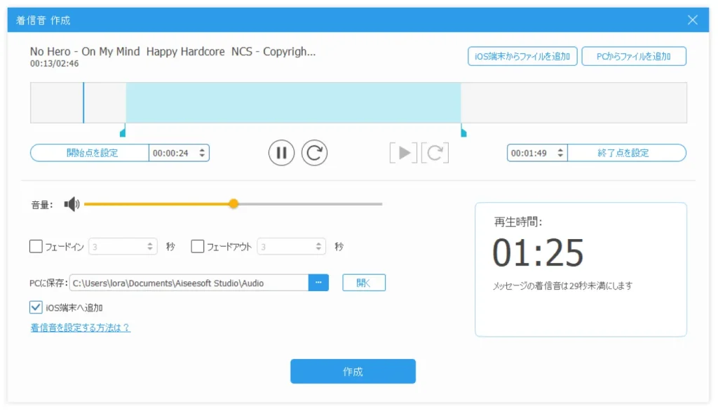
Task: Open the 着信音を設定する方法は？ link
Action: 80,328
